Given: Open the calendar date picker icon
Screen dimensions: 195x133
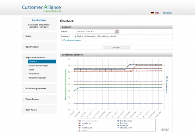Looking at the screenshot, I should click(x=117, y=32).
